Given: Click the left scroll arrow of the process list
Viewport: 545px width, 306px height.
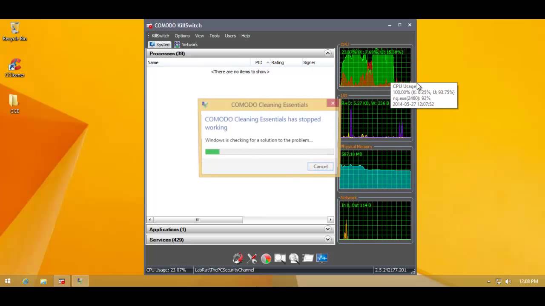Looking at the screenshot, I should (149, 220).
